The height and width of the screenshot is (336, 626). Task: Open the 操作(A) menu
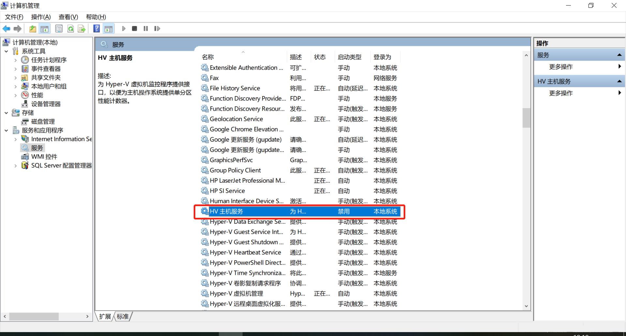41,17
